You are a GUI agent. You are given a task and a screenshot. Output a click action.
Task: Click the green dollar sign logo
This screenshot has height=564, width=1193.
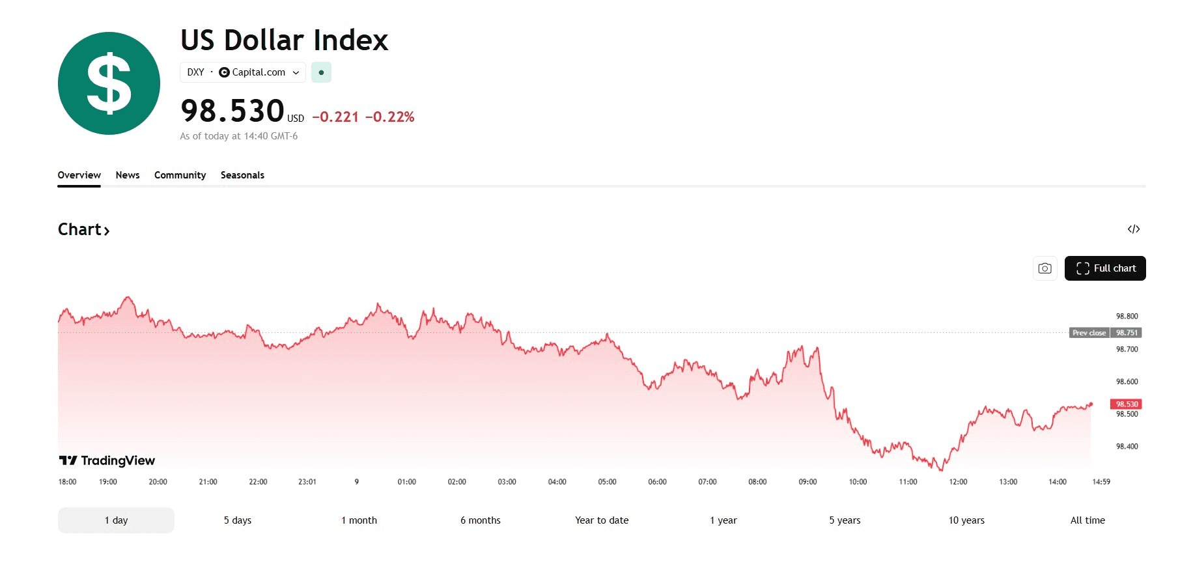tap(109, 83)
